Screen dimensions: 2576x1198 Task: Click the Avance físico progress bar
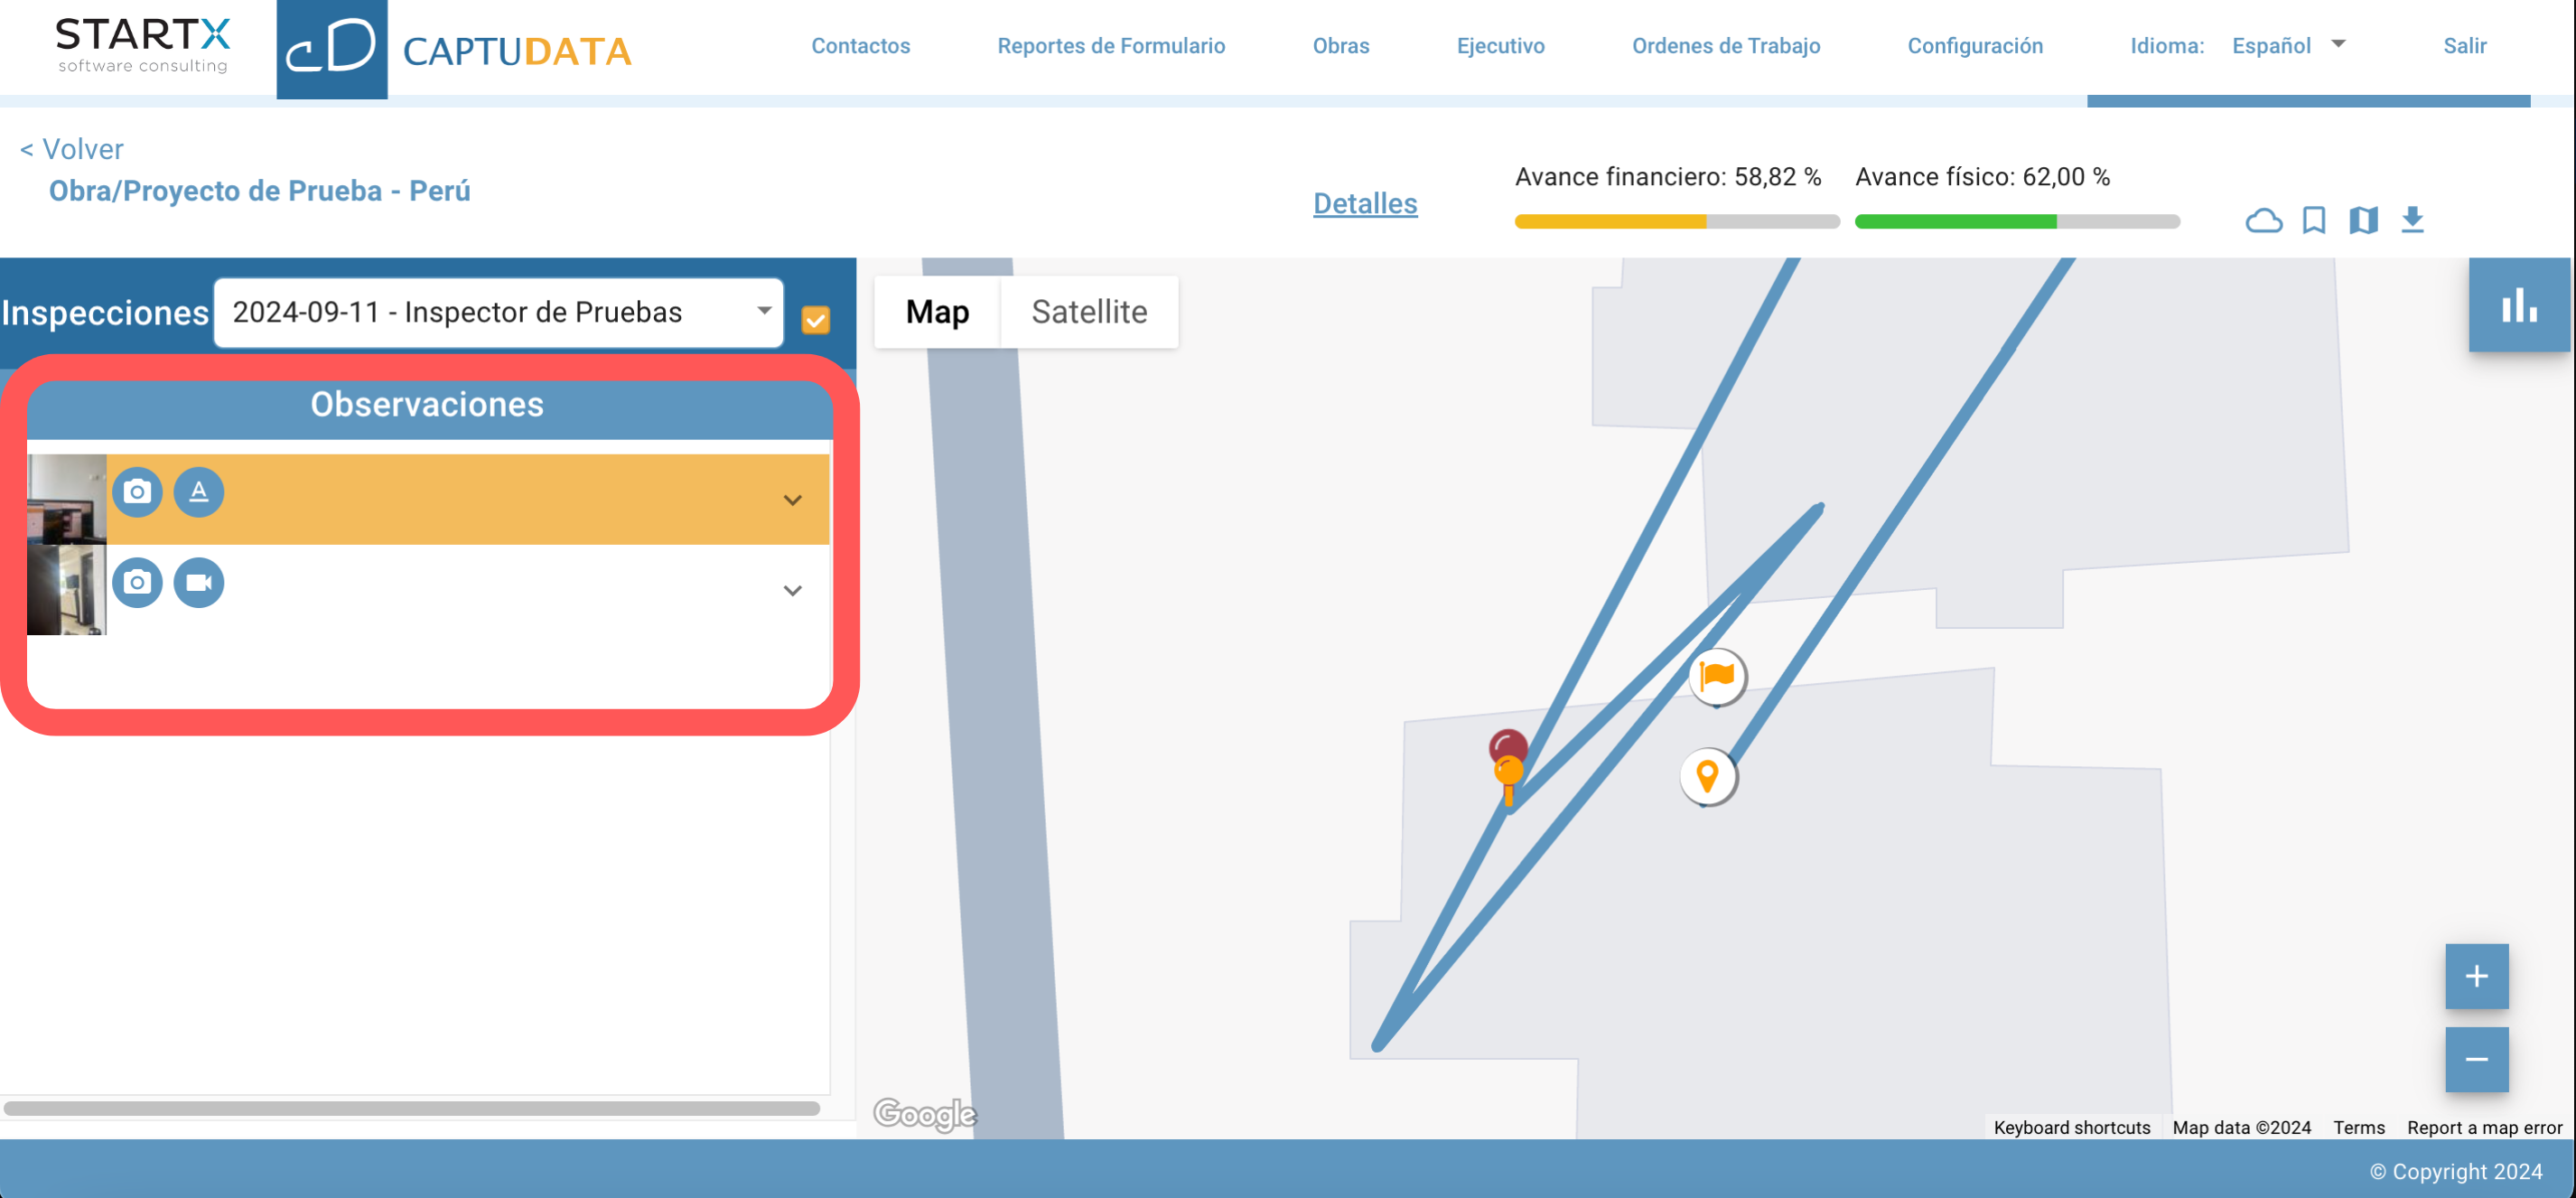point(2017,221)
